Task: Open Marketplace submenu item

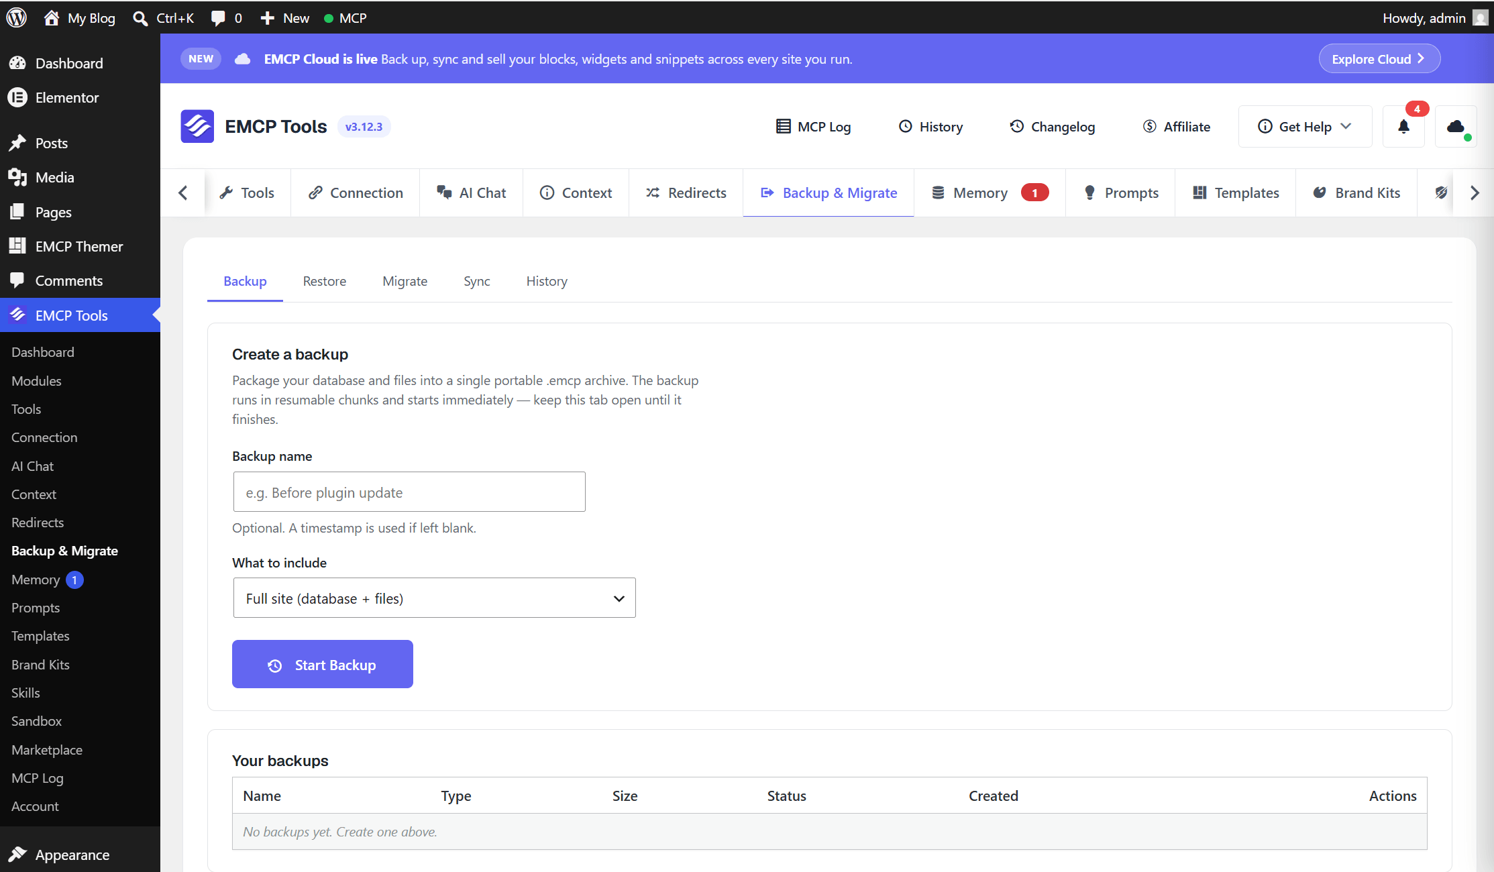Action: pos(47,749)
